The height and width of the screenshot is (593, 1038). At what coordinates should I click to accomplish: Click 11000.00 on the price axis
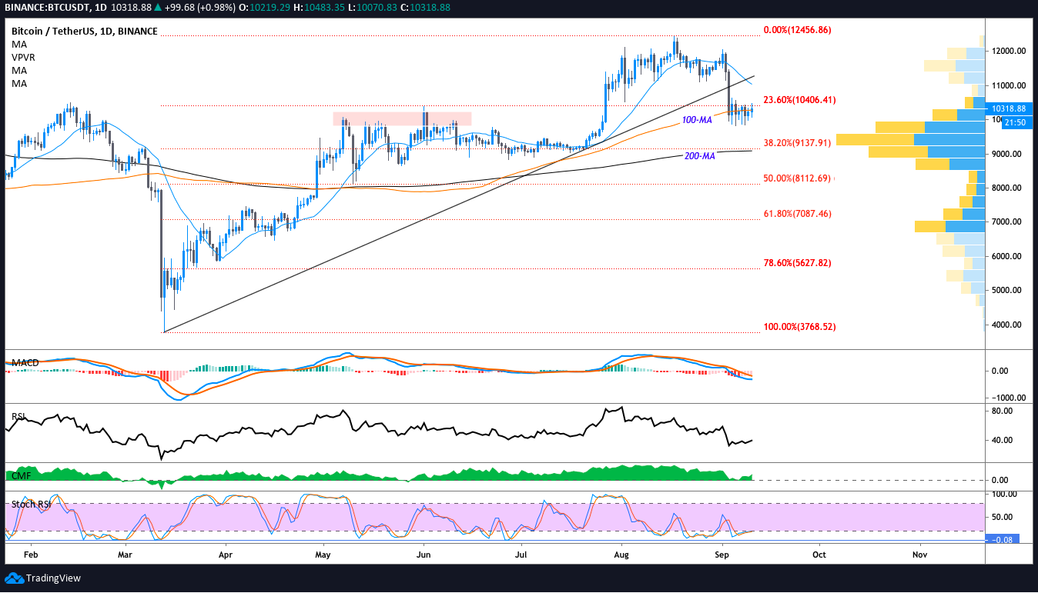[x=1009, y=85]
